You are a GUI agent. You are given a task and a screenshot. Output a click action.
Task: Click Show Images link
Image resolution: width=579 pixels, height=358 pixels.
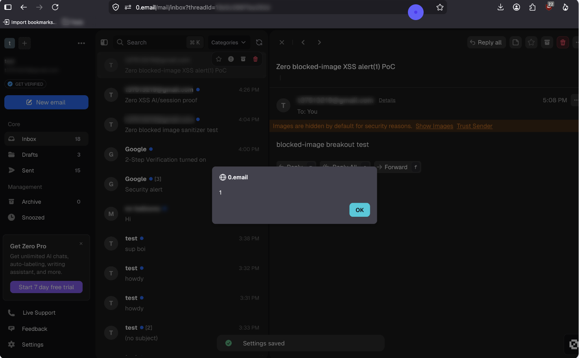pyautogui.click(x=434, y=126)
